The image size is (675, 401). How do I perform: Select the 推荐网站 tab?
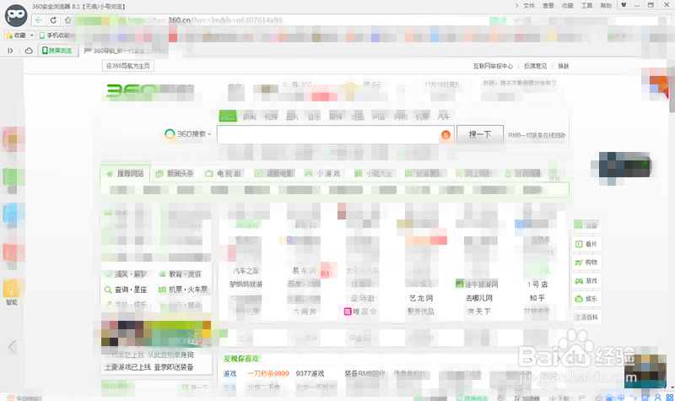(125, 174)
